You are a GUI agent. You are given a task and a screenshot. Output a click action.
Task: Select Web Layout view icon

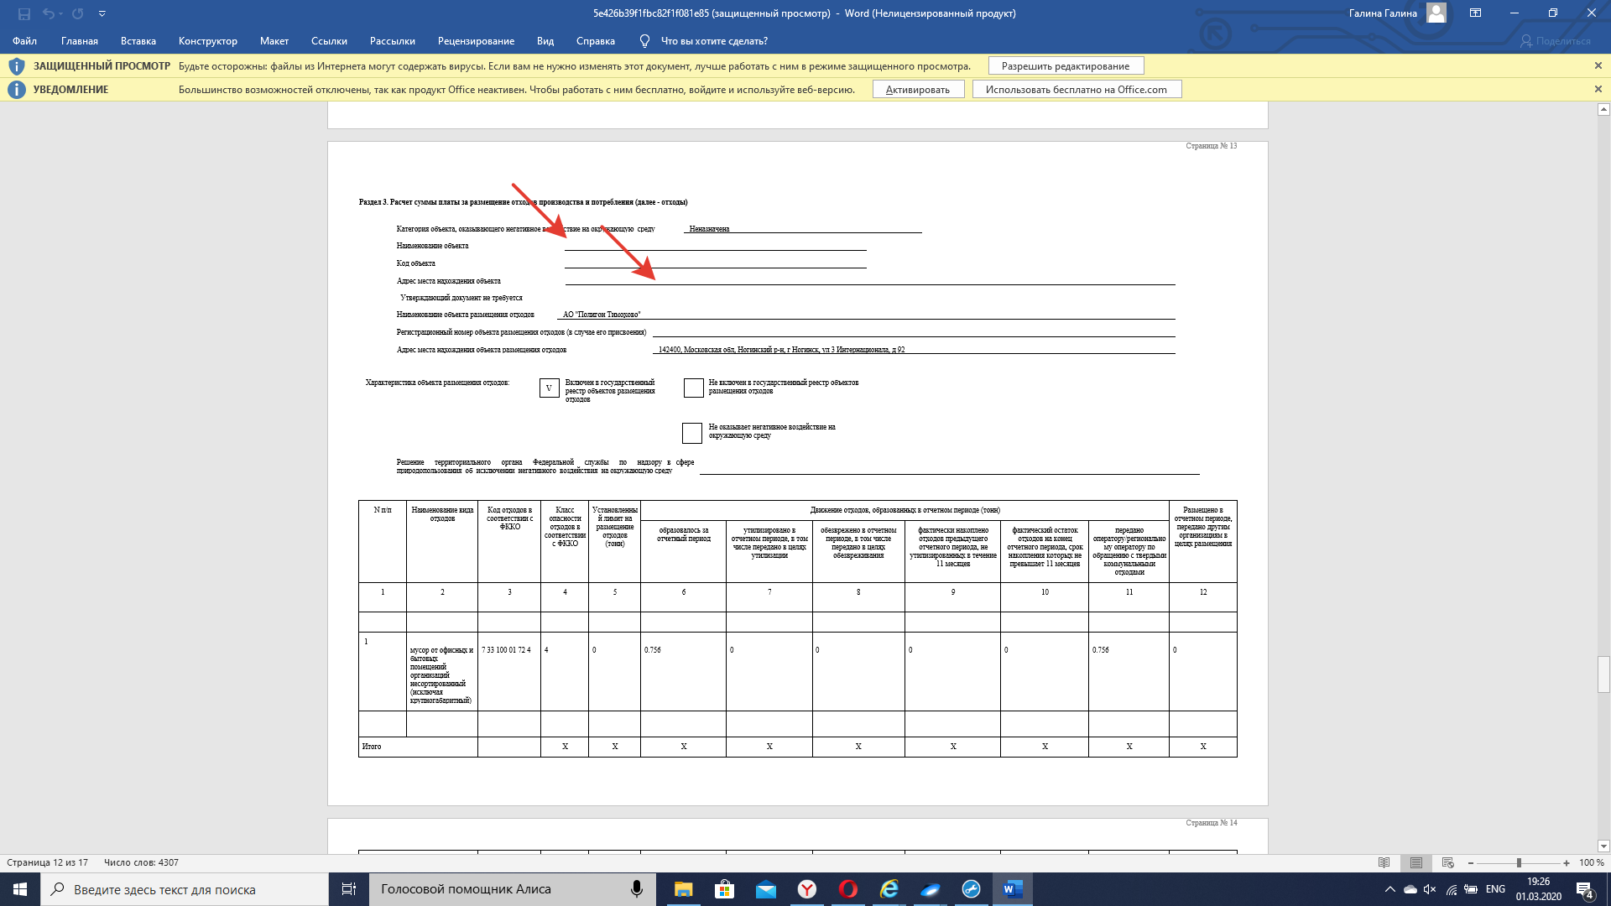pos(1447,862)
